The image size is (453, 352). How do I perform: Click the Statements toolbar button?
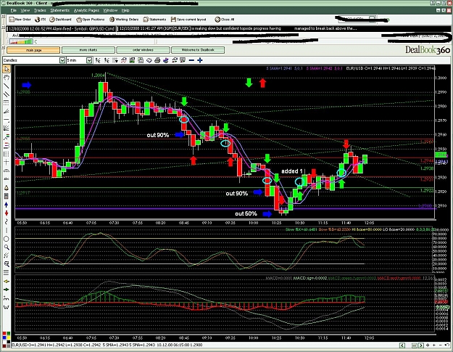[154, 20]
